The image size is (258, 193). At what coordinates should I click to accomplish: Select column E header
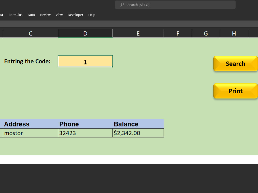pyautogui.click(x=138, y=33)
